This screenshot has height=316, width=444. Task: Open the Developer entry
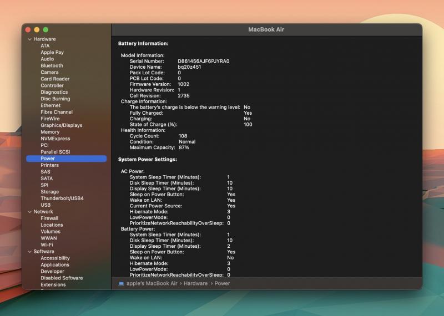pyautogui.click(x=52, y=272)
